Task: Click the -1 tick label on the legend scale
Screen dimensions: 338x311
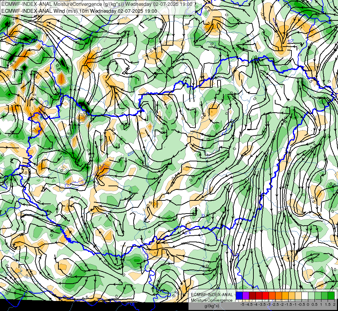Action: point(295,304)
